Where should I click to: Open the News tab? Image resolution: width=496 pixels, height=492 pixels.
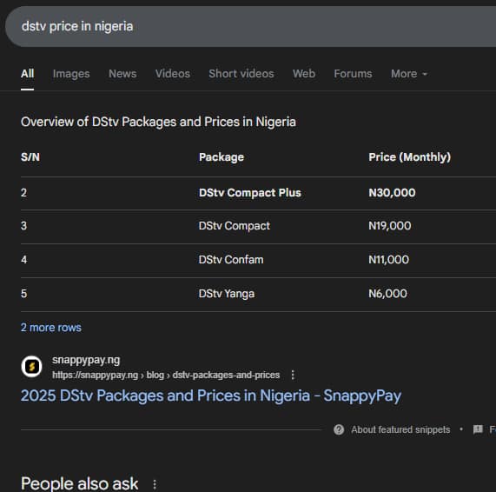122,73
